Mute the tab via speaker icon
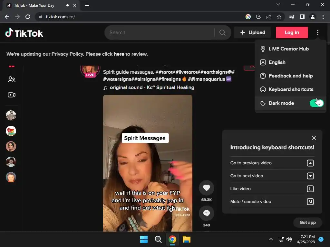 tap(68, 5)
